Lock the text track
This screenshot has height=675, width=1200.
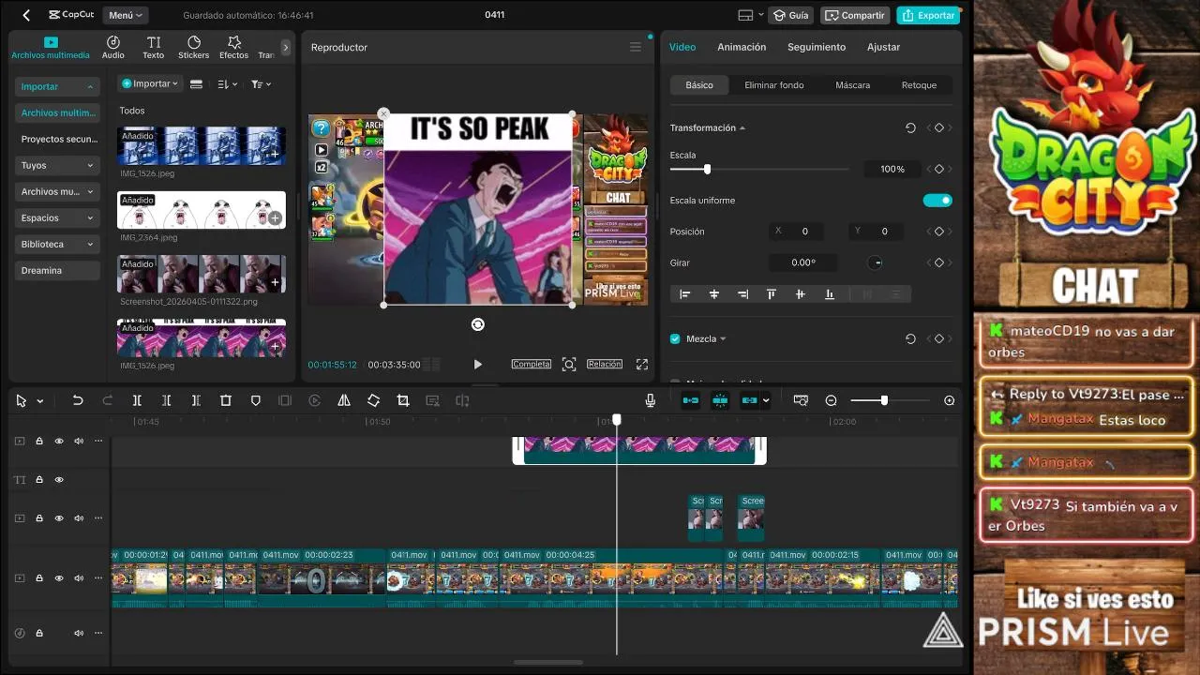click(x=39, y=480)
